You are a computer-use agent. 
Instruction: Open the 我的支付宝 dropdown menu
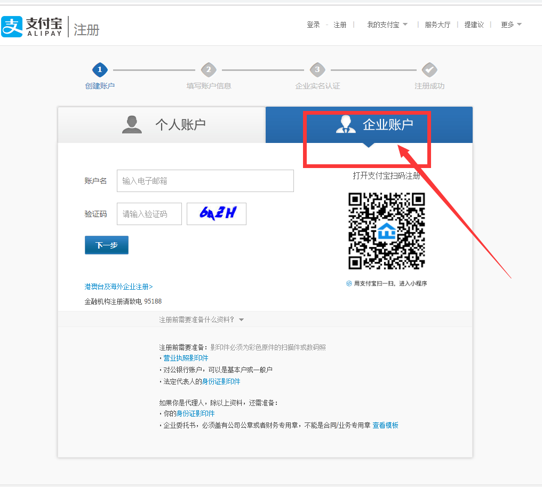[x=387, y=25]
